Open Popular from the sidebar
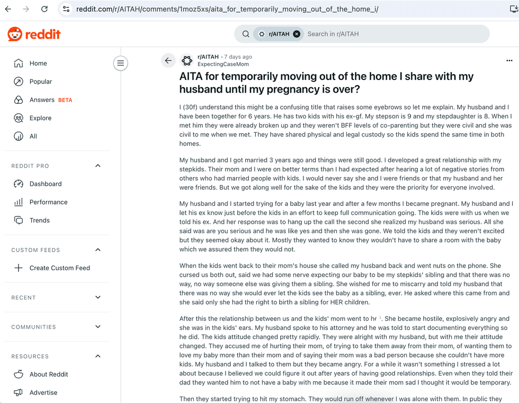519x403 pixels. (40, 81)
